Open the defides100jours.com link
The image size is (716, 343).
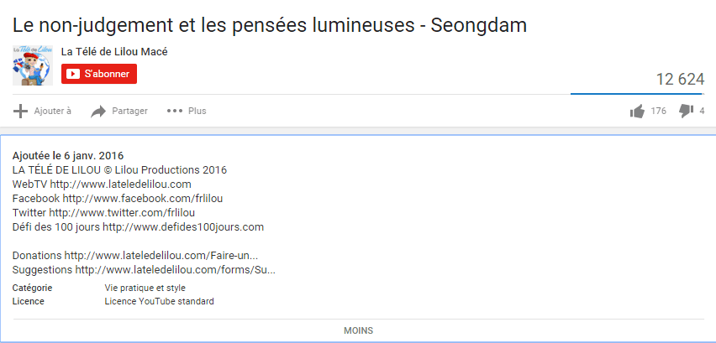[x=183, y=226]
